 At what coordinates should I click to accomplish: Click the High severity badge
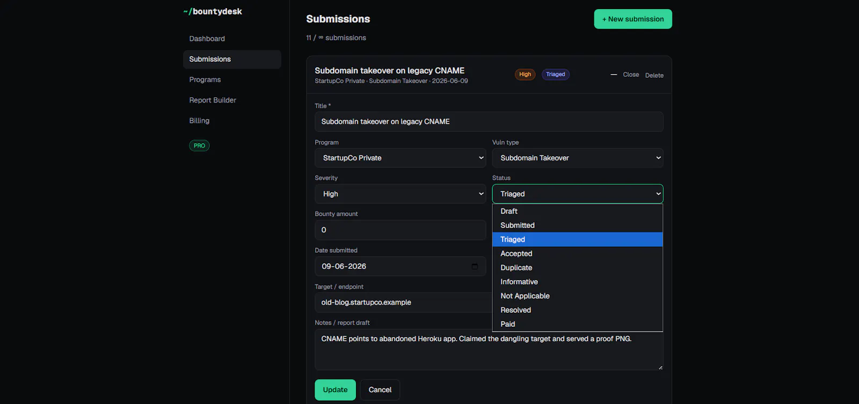point(525,75)
